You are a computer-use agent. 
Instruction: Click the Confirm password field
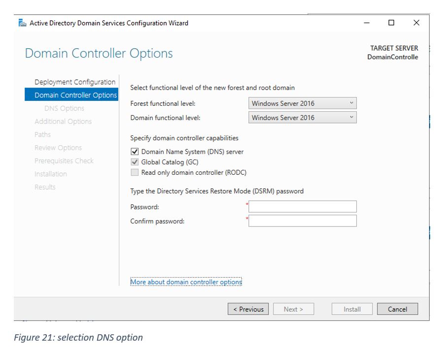(302, 221)
